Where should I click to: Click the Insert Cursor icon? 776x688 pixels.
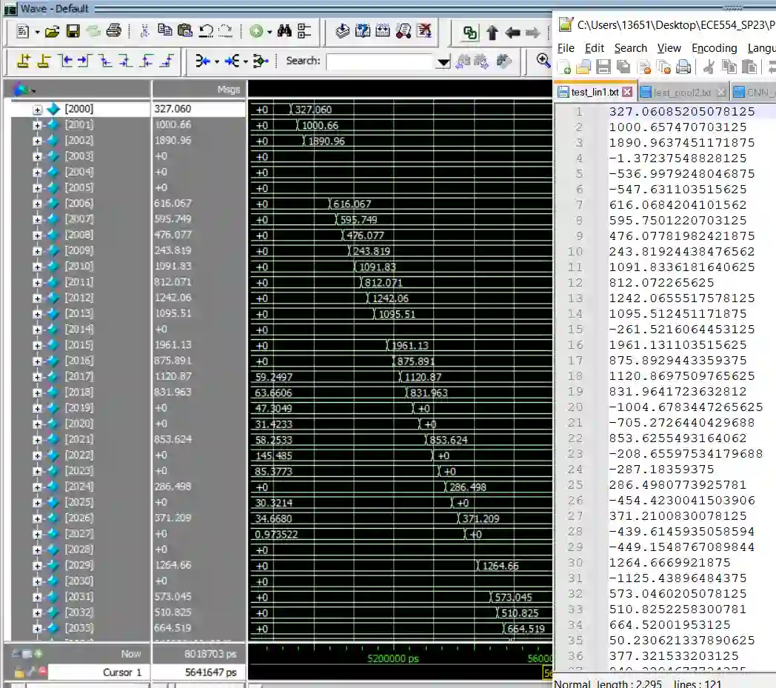24,61
